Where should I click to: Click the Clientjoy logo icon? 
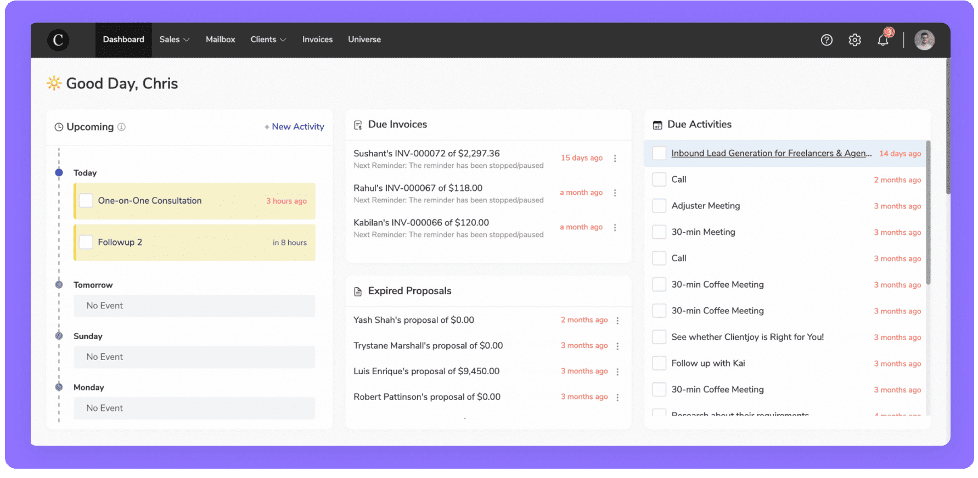click(x=58, y=40)
